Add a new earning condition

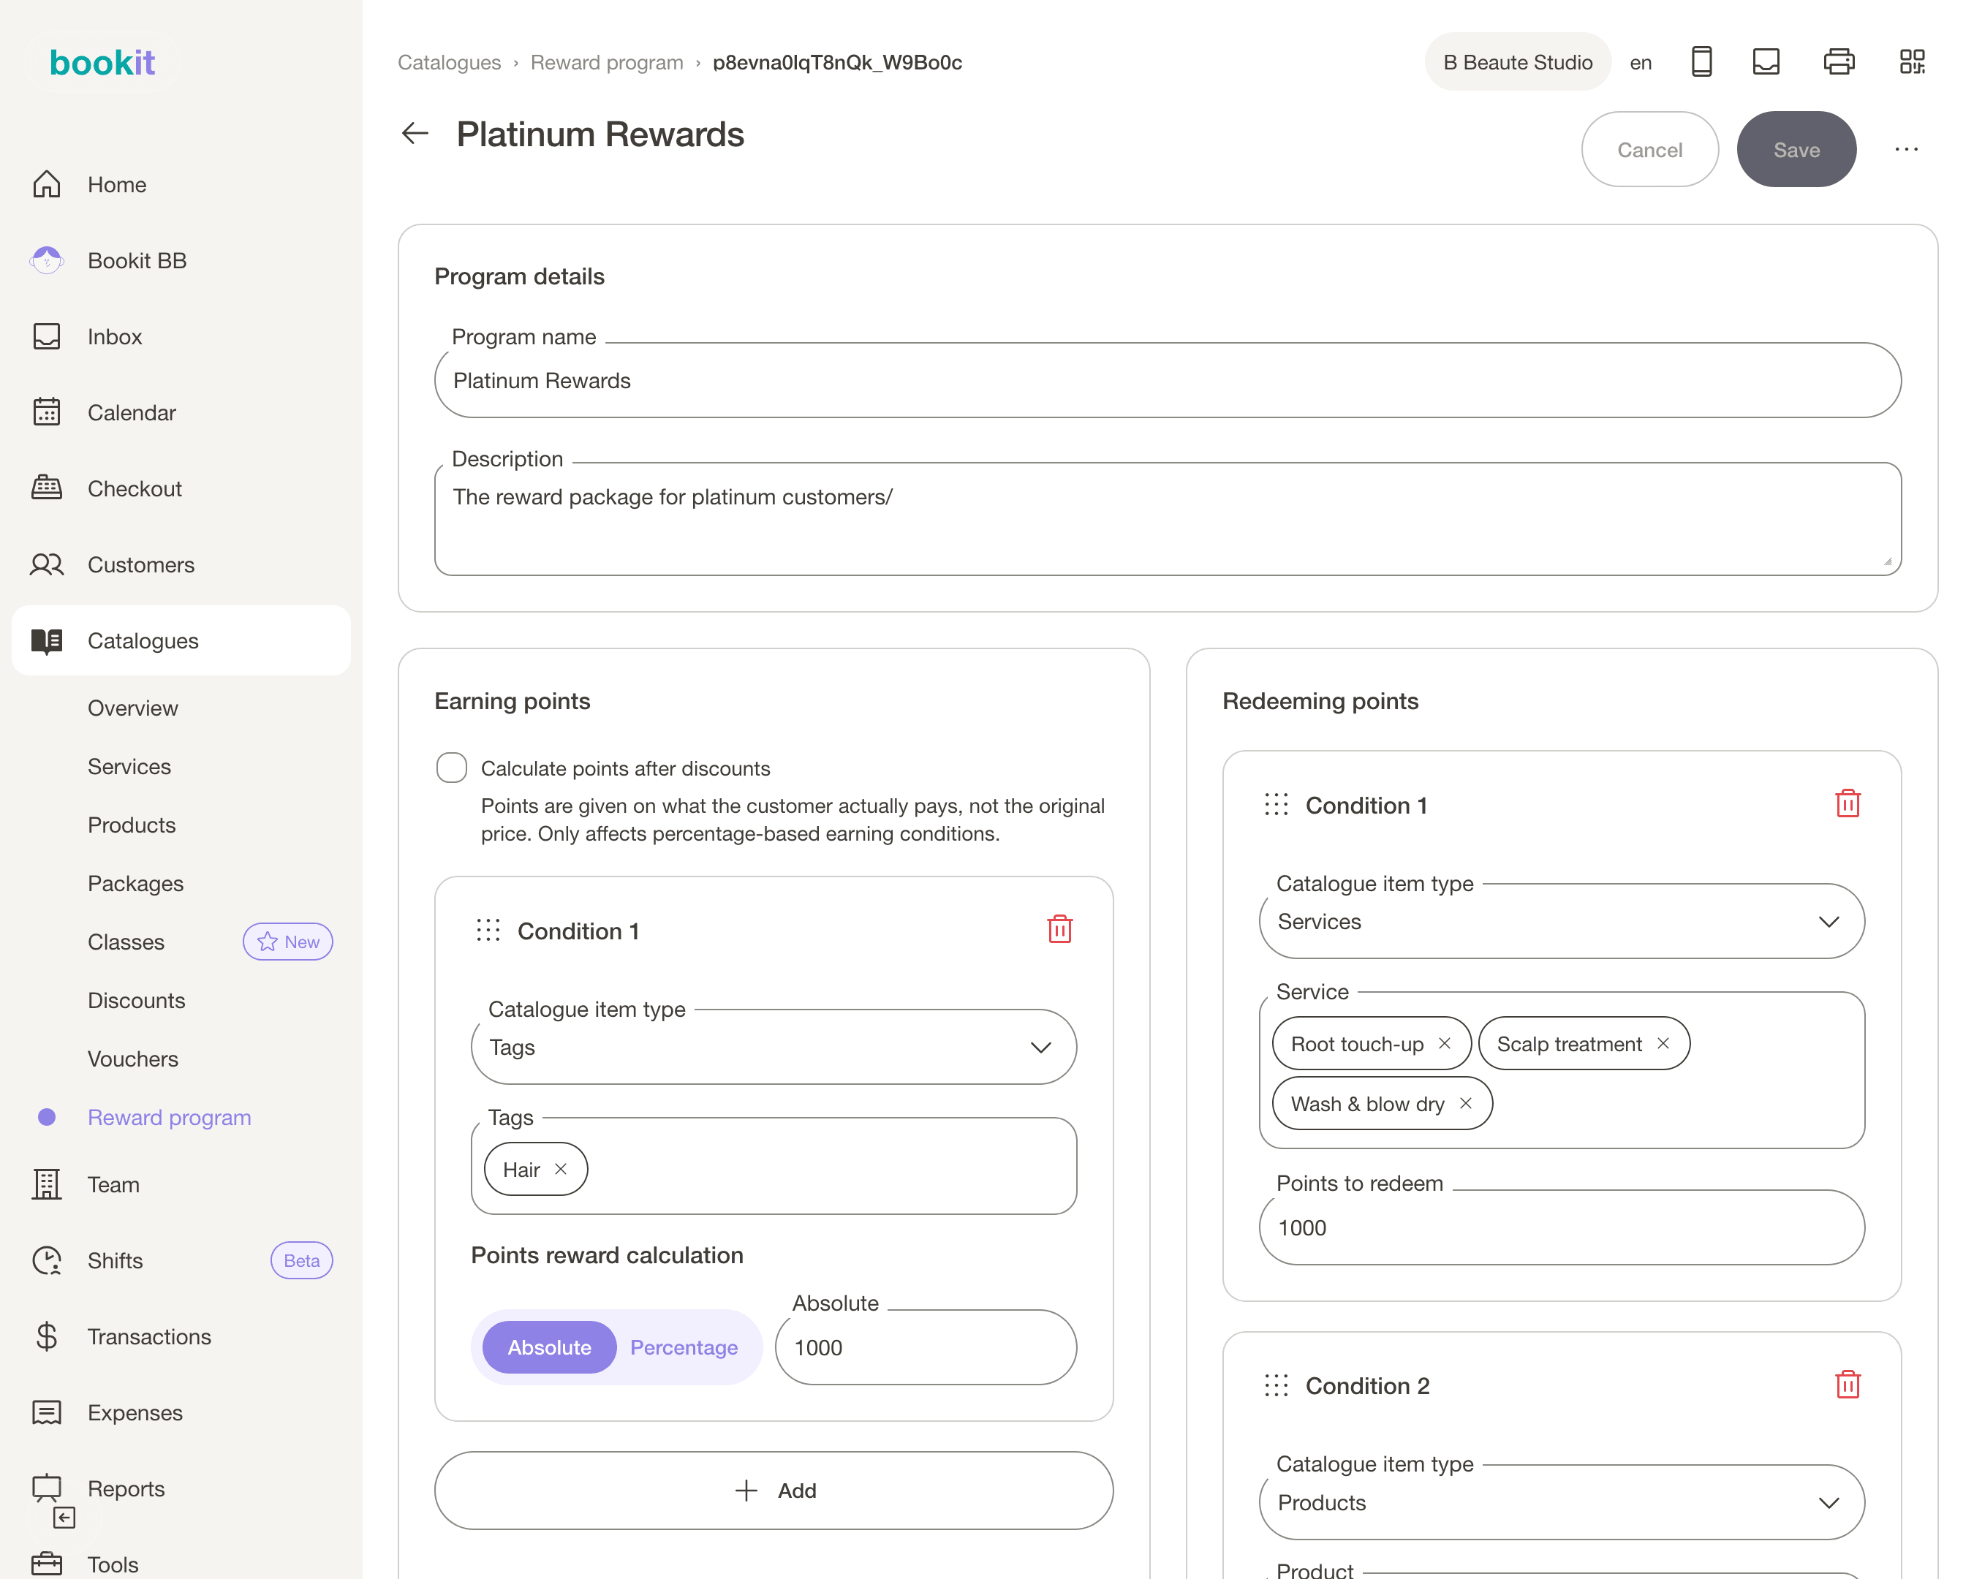pyautogui.click(x=774, y=1491)
